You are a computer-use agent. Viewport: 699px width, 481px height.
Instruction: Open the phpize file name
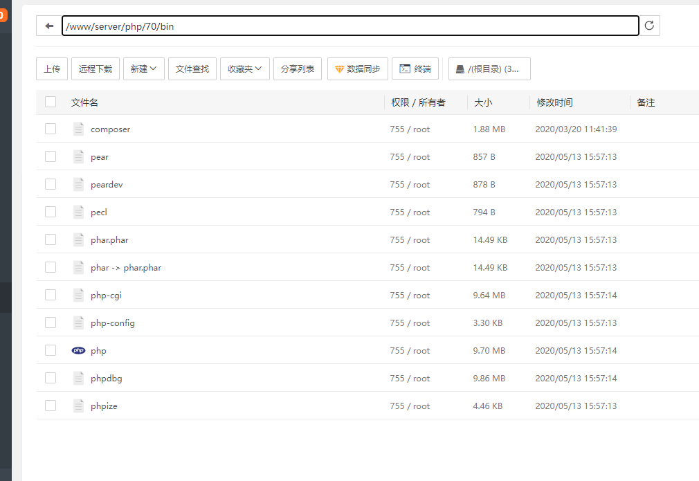(x=104, y=406)
